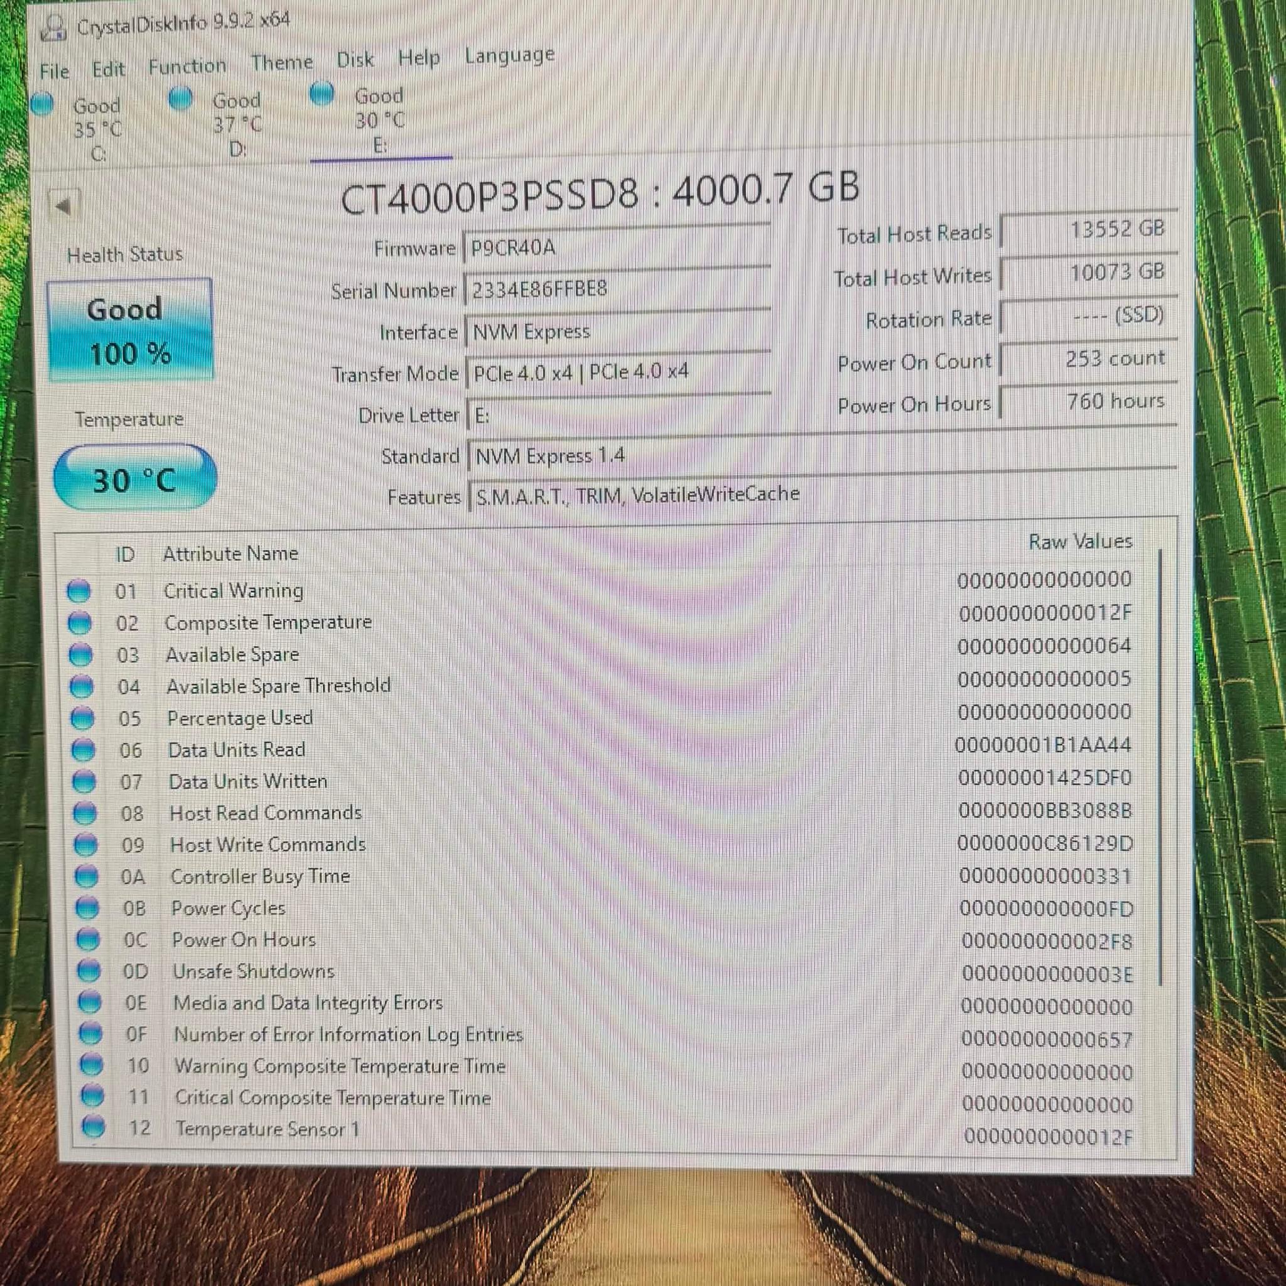Open the Help menu
Screen dimensions: 1286x1286
419,58
